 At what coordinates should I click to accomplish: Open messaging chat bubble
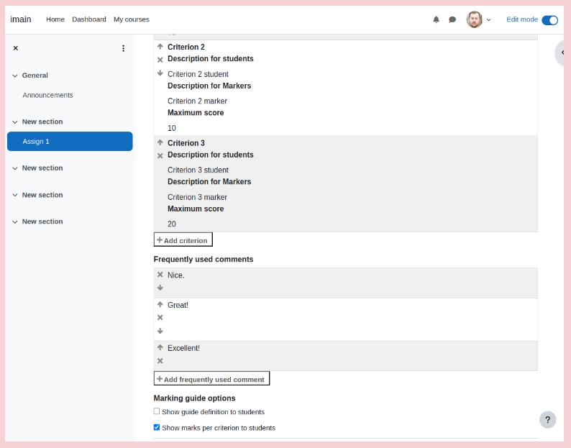point(452,19)
